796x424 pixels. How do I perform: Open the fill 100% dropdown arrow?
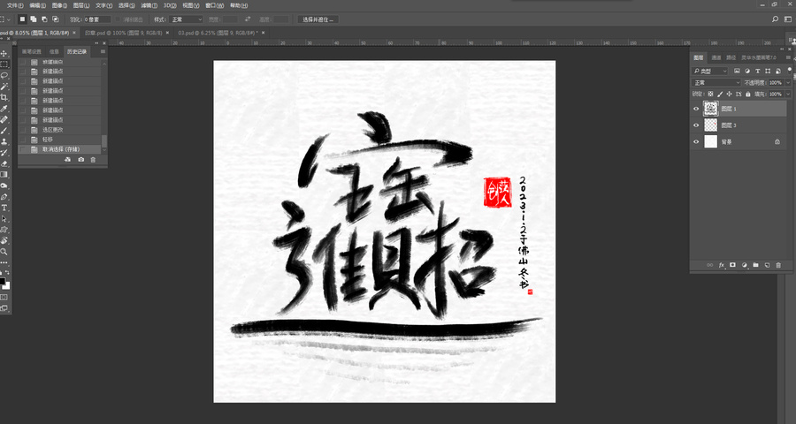(x=788, y=95)
